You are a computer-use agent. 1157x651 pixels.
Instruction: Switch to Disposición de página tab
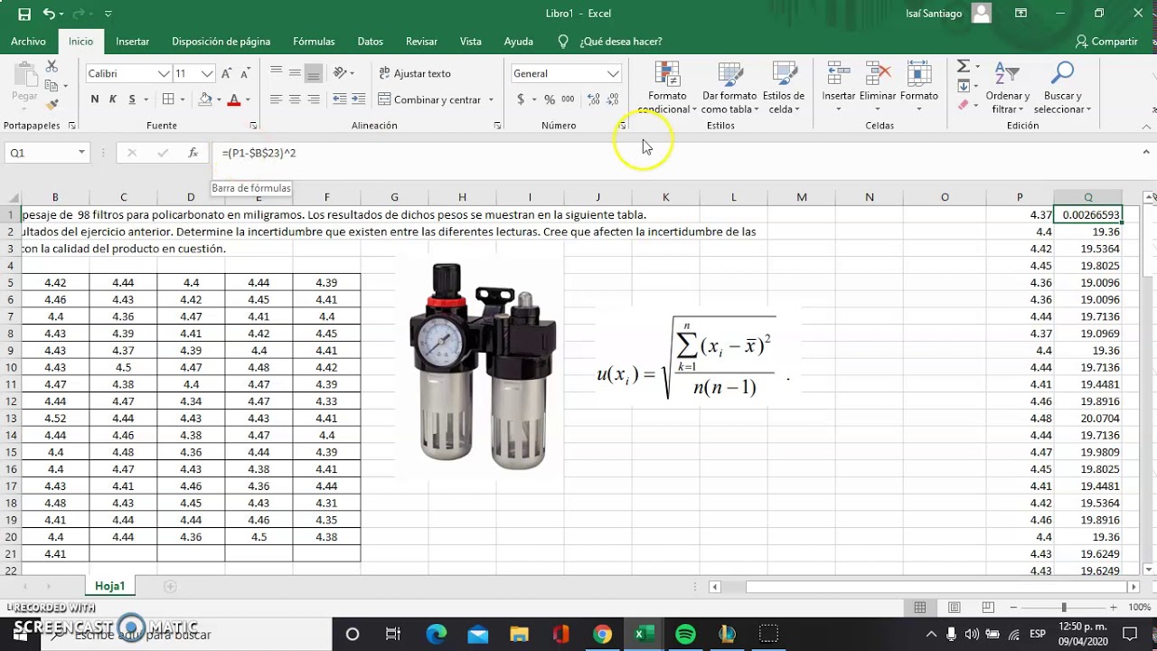click(x=221, y=42)
